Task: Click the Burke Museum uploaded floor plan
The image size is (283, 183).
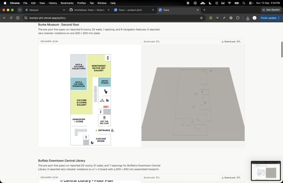Action: (x=91, y=100)
